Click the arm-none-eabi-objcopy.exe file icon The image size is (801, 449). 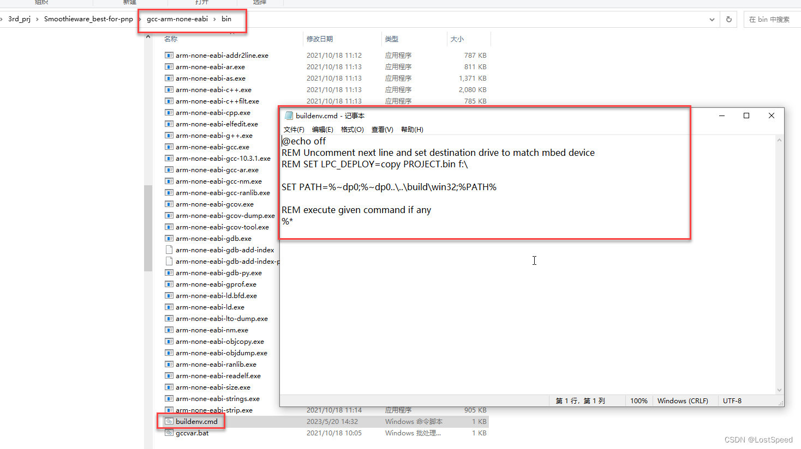pos(169,341)
